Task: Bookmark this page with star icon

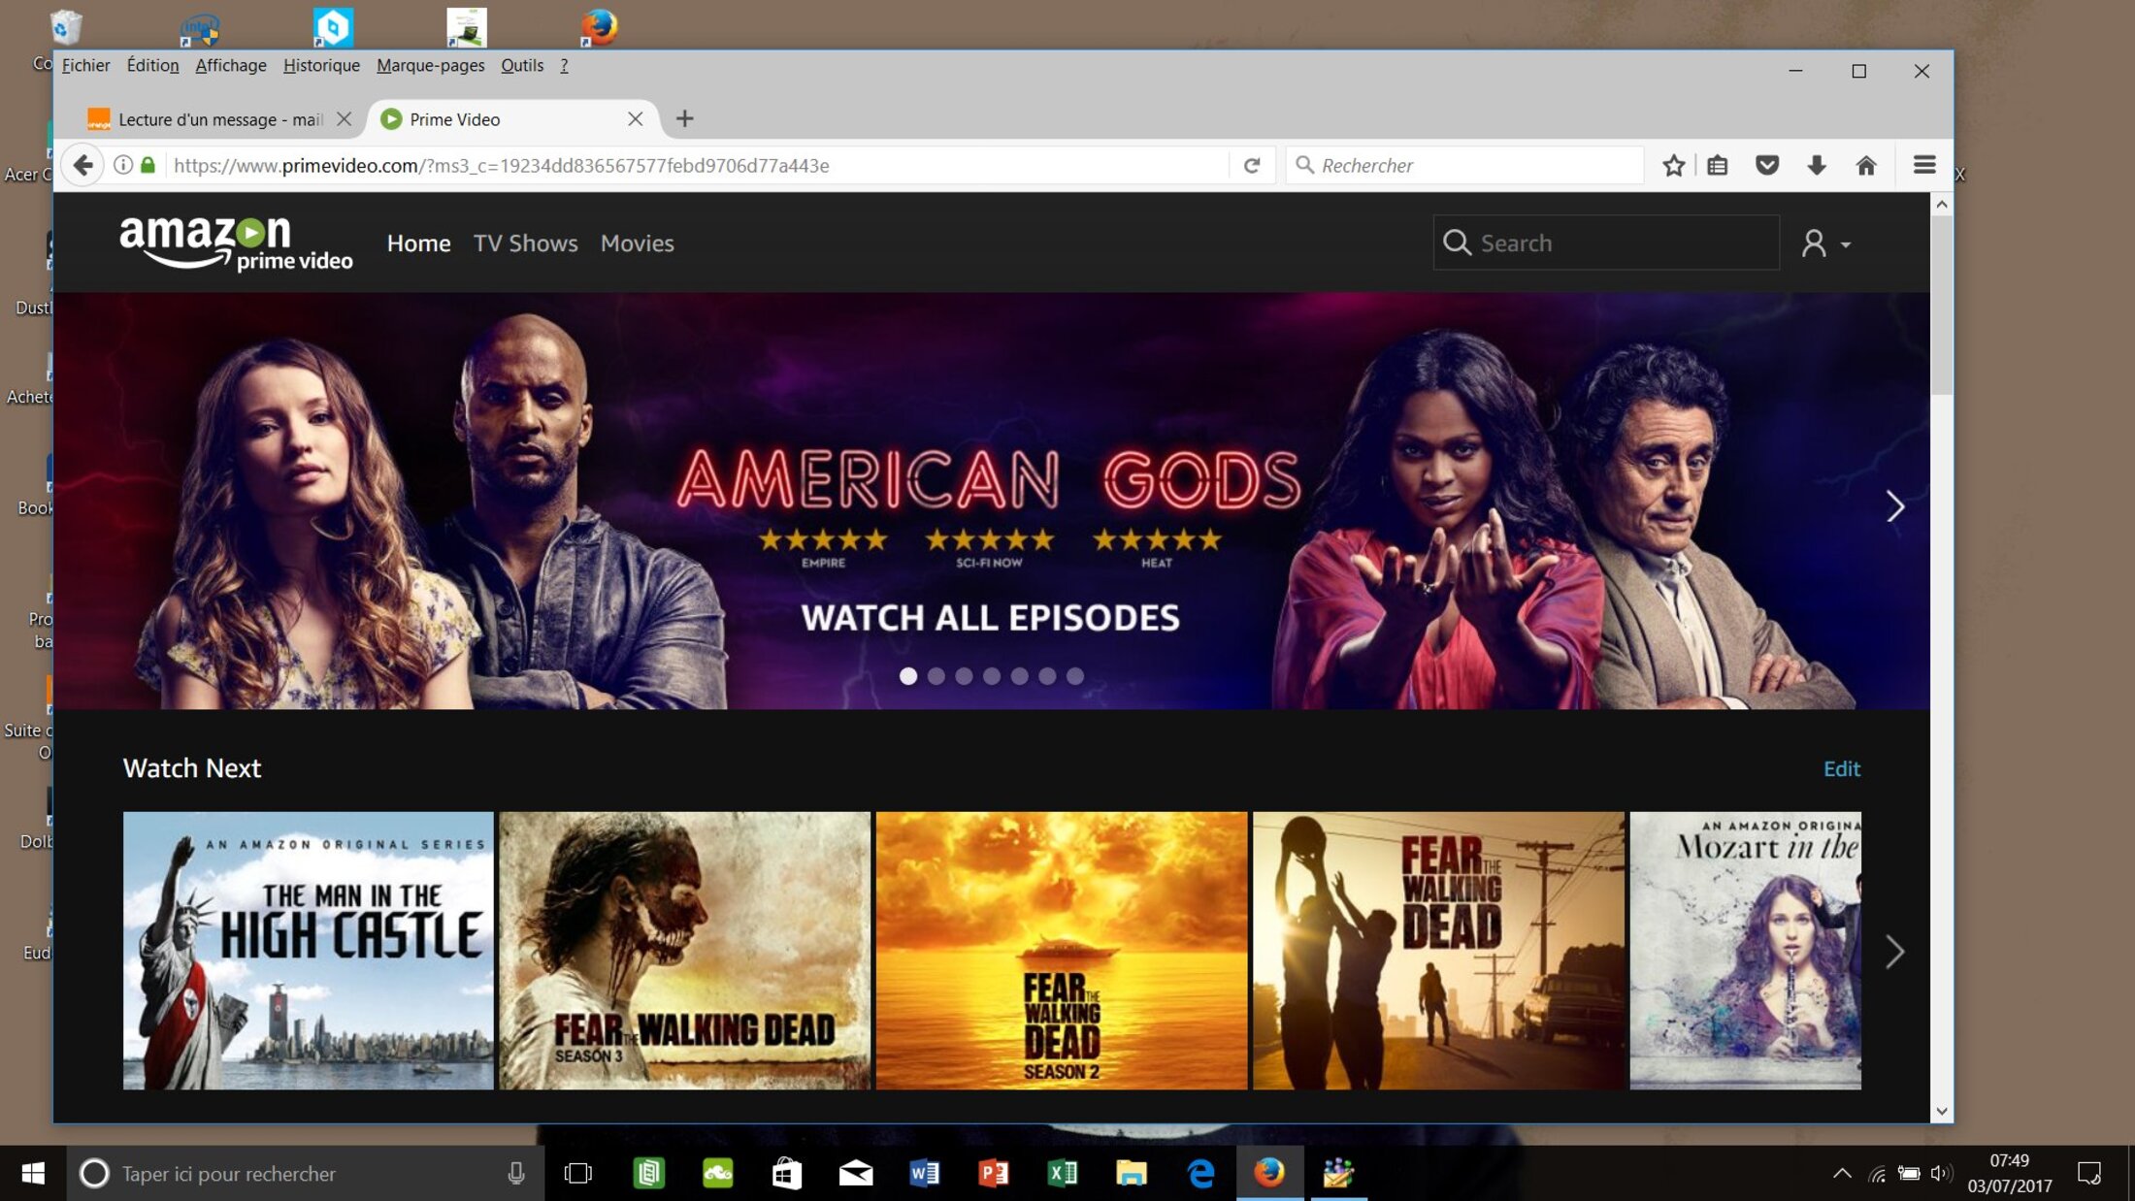Action: [1673, 166]
